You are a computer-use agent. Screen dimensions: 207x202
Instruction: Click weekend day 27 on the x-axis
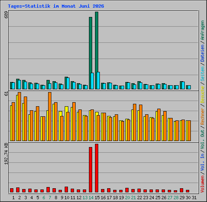(x=170, y=198)
